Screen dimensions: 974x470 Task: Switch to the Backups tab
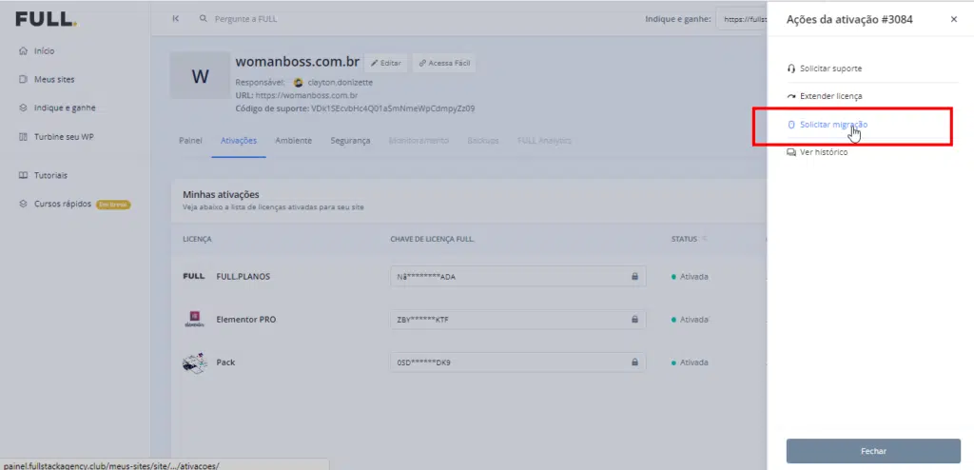483,141
